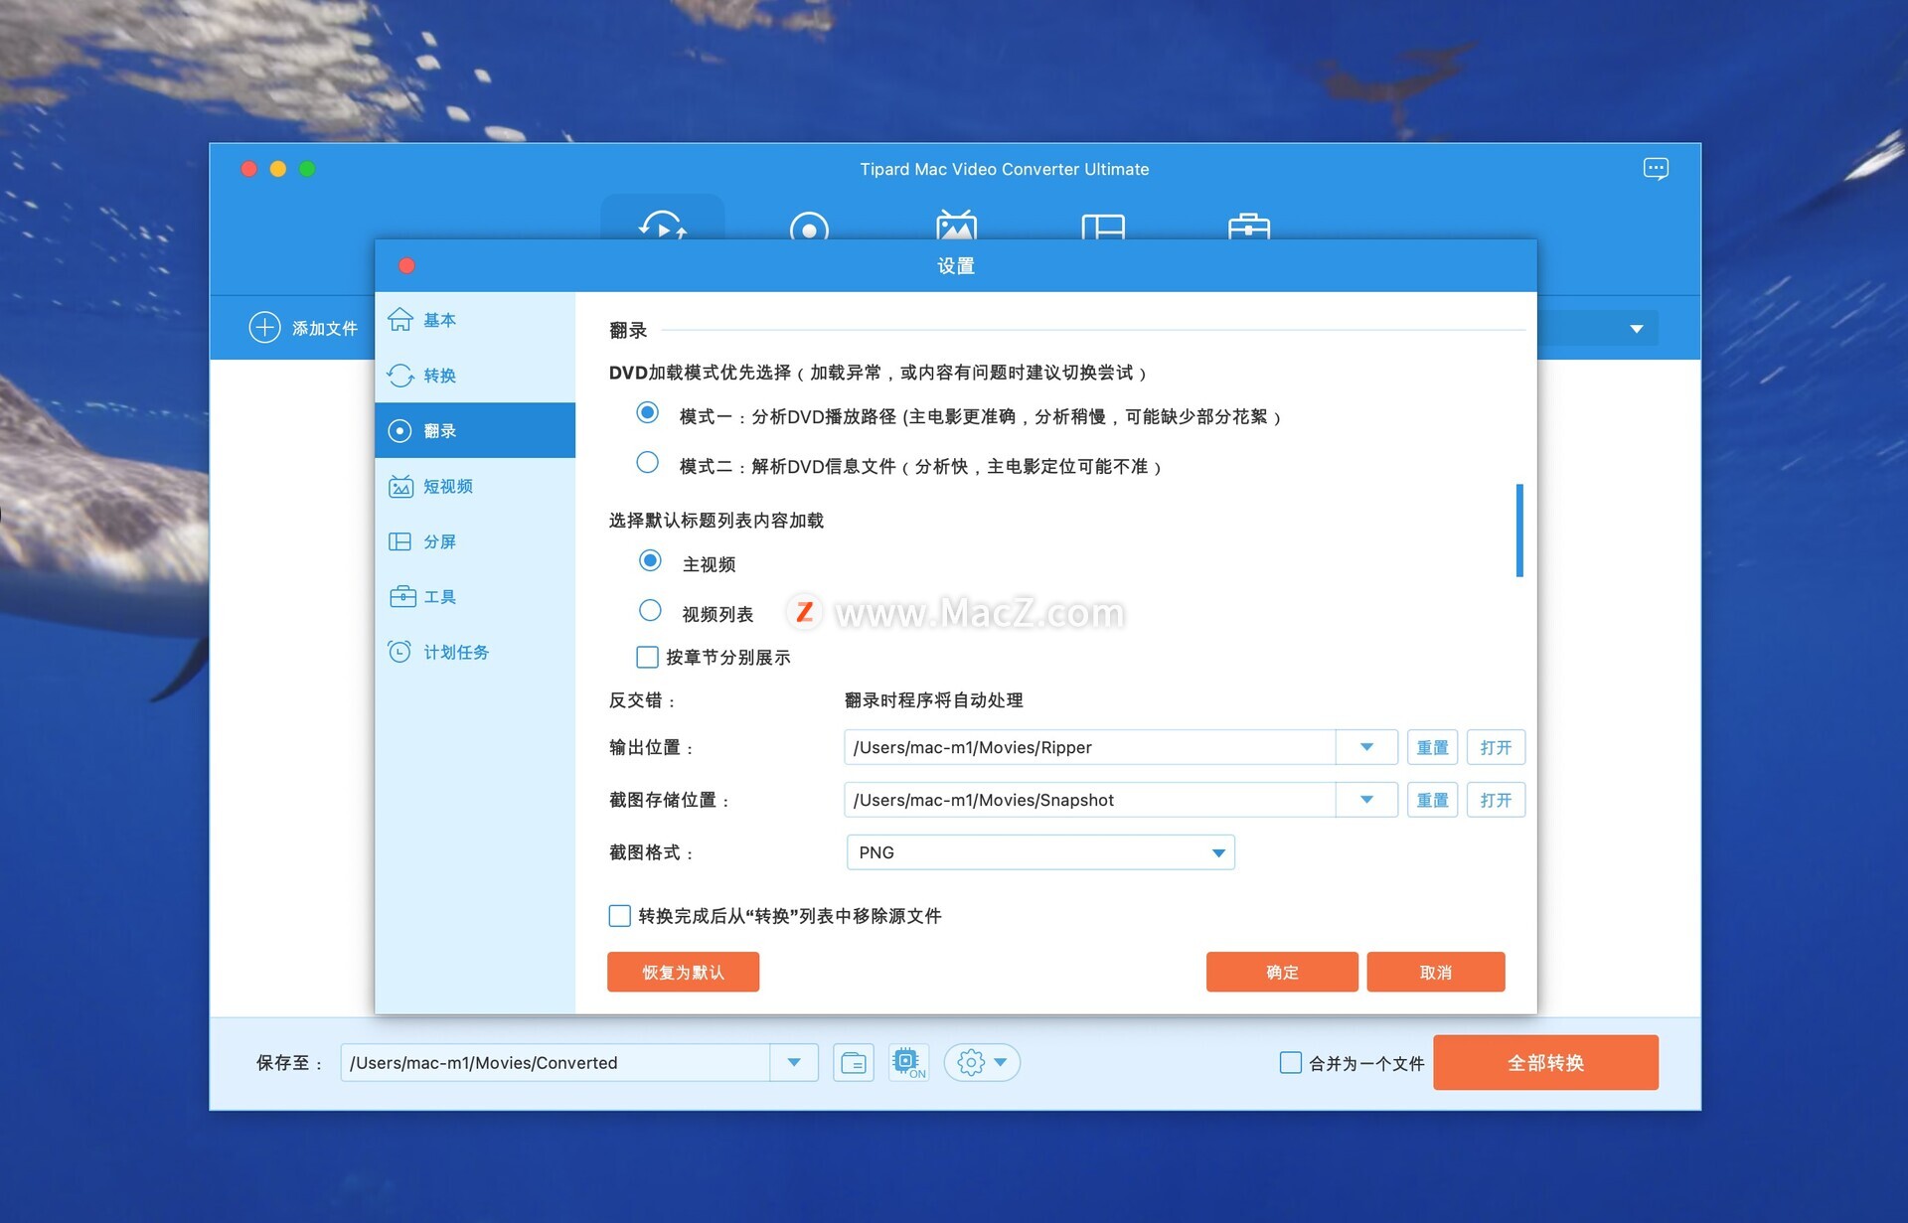Image resolution: width=1908 pixels, height=1223 pixels.
Task: Click 重置 for snapshot storage location
Action: tap(1432, 800)
